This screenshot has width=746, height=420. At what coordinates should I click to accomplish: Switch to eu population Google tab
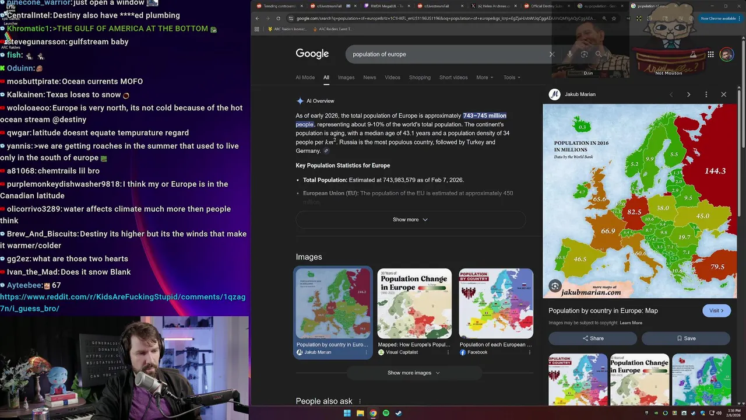point(600,6)
